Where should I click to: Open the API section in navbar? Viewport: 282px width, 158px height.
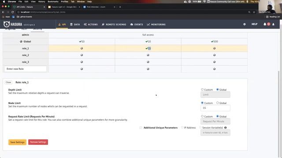[x=62, y=25]
